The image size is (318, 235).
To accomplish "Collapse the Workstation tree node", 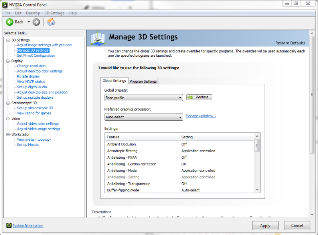I will coord(8,134).
